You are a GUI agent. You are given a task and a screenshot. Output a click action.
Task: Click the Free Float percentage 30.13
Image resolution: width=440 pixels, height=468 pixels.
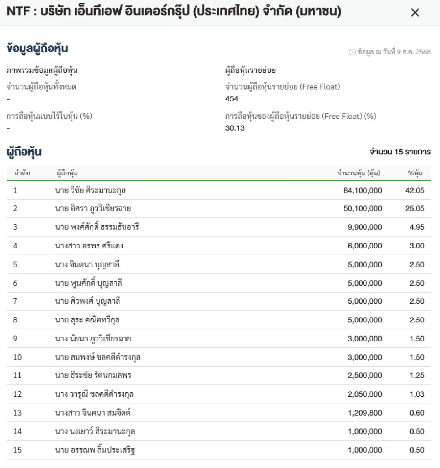pos(235,128)
